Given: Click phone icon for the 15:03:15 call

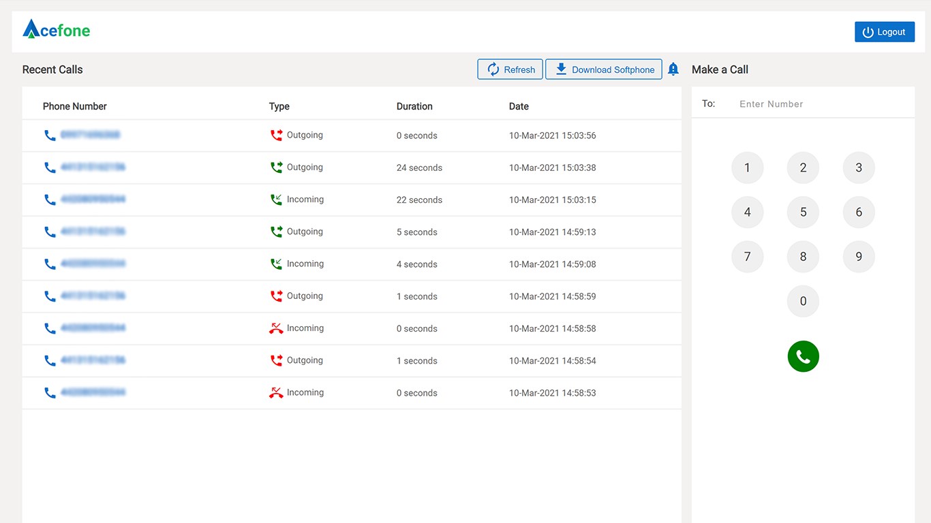Looking at the screenshot, I should [x=50, y=200].
